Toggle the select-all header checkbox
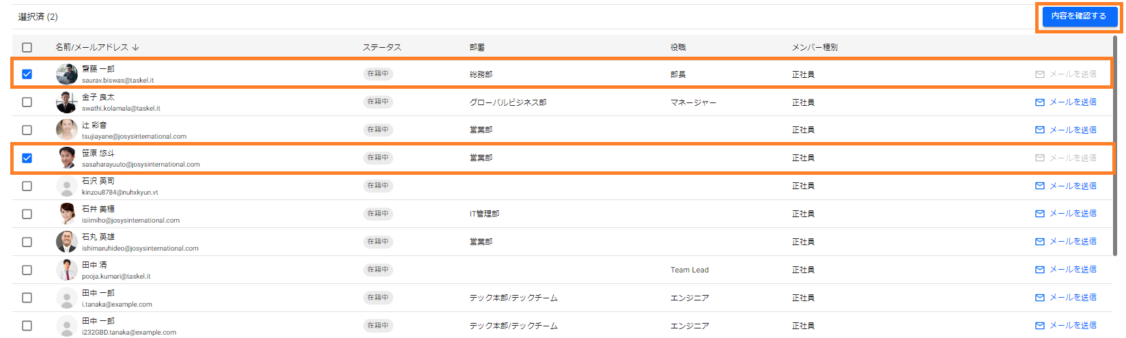 [27, 47]
